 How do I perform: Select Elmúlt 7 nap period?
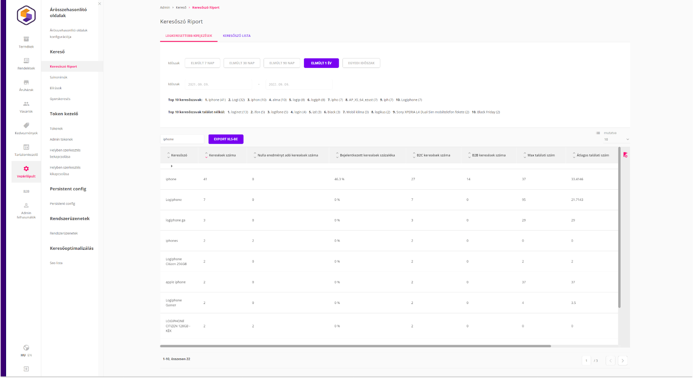point(203,63)
